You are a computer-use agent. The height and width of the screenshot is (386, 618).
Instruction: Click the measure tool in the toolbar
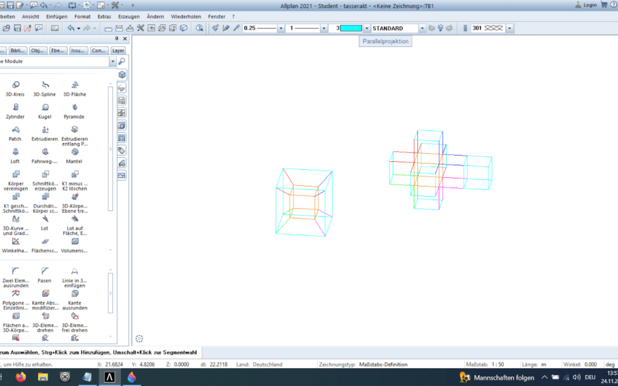click(108, 28)
